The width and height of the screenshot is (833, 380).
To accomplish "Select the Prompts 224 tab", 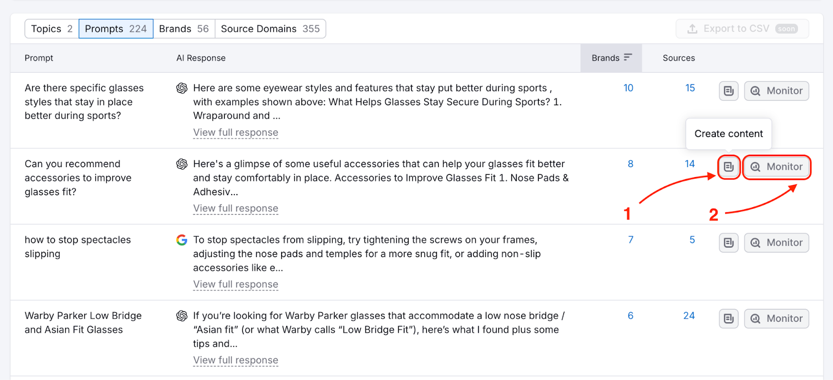I will point(116,29).
